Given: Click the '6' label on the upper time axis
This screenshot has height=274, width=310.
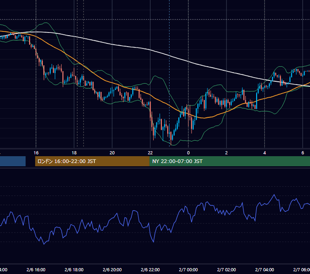Looking at the screenshot, I should tap(303, 153).
